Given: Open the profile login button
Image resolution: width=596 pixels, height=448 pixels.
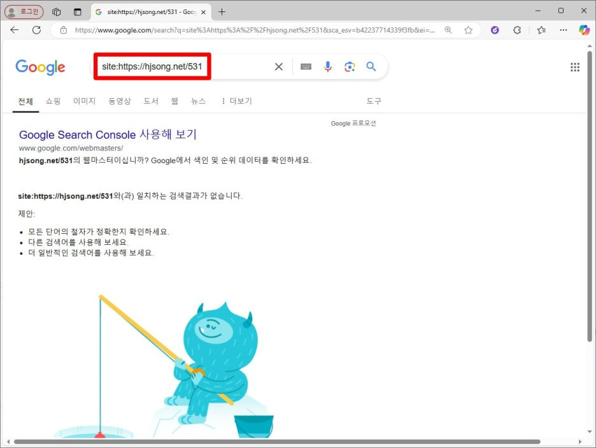Looking at the screenshot, I should pos(24,11).
